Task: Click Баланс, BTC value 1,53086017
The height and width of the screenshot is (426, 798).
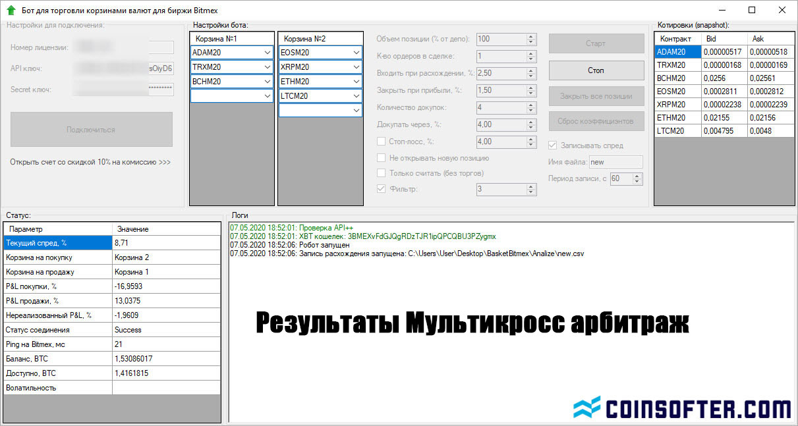Action: click(x=166, y=359)
